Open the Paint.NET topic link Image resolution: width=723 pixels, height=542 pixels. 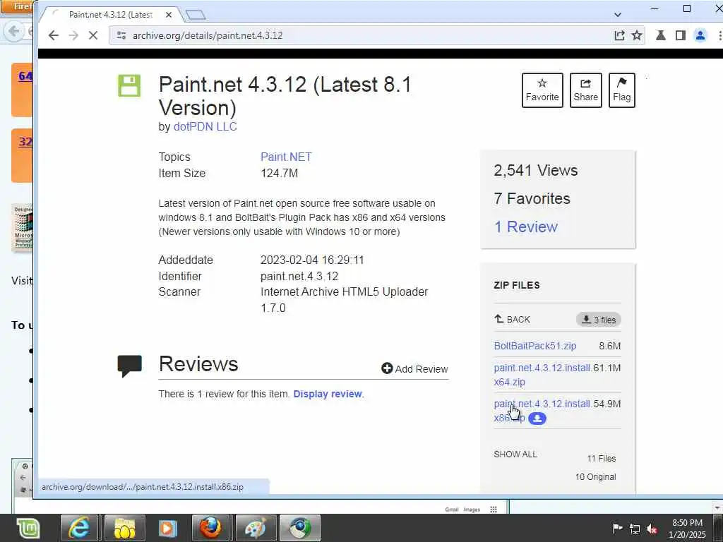click(x=286, y=157)
